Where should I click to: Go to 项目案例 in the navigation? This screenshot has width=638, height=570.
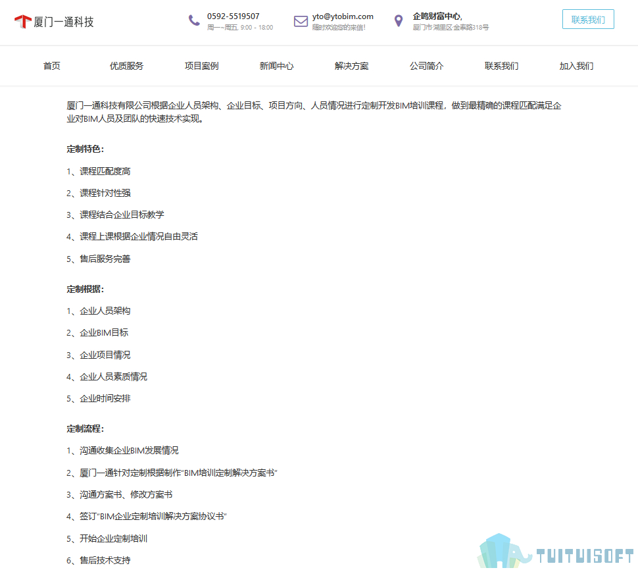(x=201, y=66)
